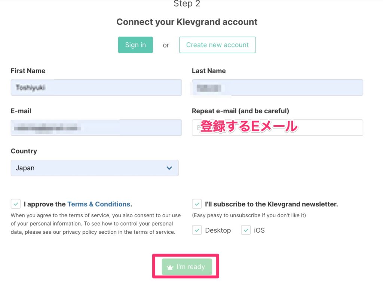Toggle the Terms & Conditions approval checkbox
This screenshot has width=383, height=282.
pyautogui.click(x=16, y=204)
